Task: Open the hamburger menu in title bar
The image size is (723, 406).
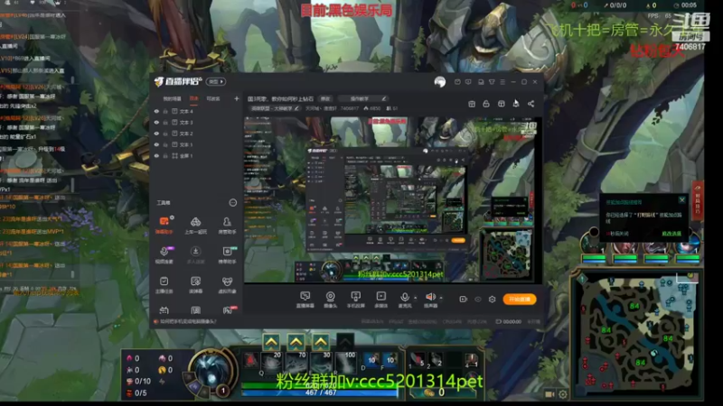Action: [502, 82]
